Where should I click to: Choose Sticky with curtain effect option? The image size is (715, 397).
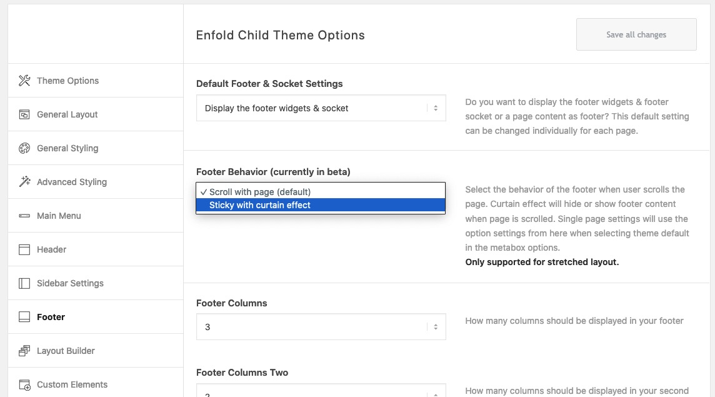(x=321, y=205)
